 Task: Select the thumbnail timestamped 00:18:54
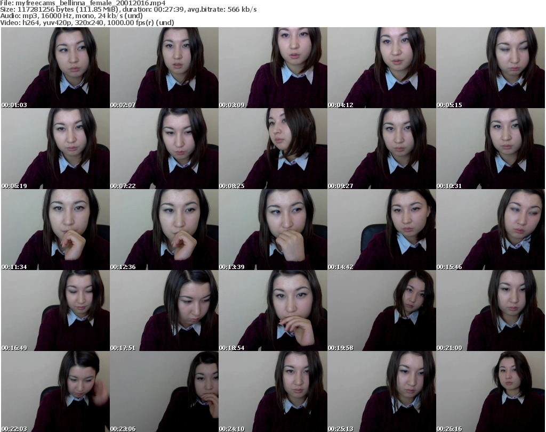[x=273, y=311]
